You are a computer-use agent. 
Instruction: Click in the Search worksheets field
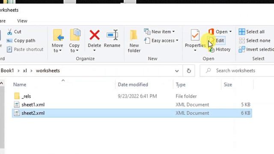tap(237, 71)
